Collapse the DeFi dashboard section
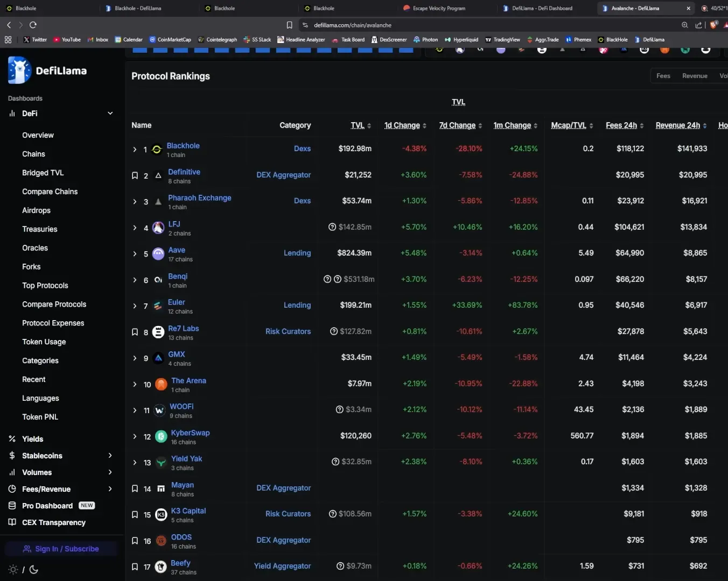This screenshot has height=581, width=728. pyautogui.click(x=110, y=114)
